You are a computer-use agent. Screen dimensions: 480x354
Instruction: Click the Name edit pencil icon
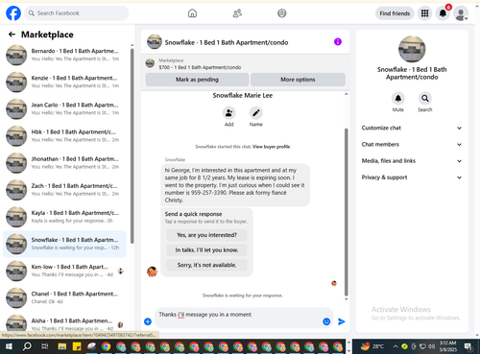[256, 113]
